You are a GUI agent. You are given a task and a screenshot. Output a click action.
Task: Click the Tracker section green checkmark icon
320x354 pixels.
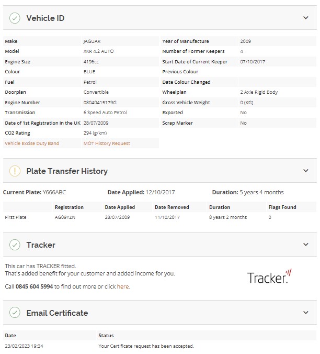pyautogui.click(x=15, y=245)
